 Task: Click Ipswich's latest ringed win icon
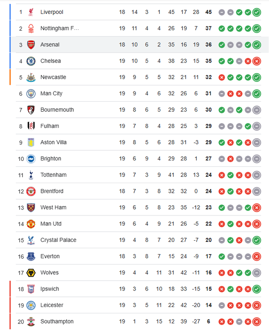tap(256, 289)
